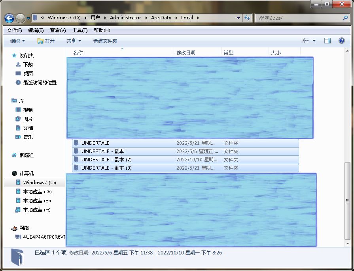Click the Forward navigation arrow
This screenshot has width=354, height=271.
tap(20, 18)
